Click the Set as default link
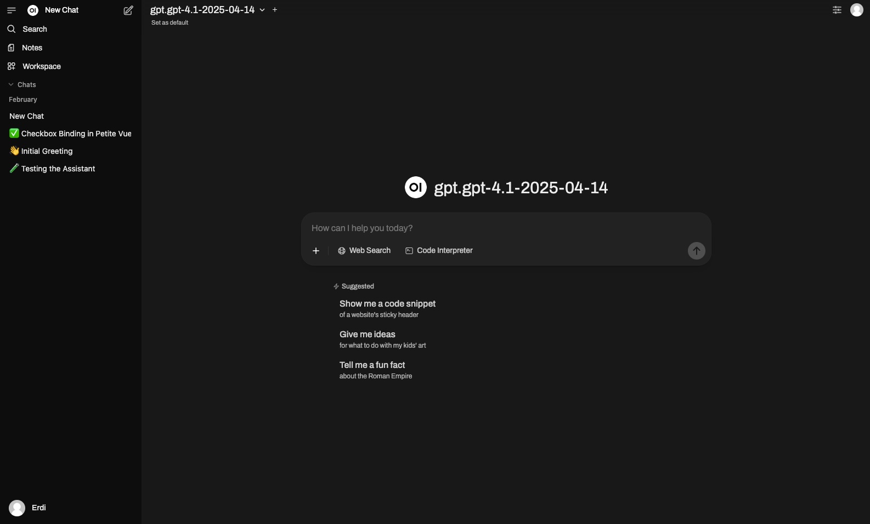 tap(170, 23)
